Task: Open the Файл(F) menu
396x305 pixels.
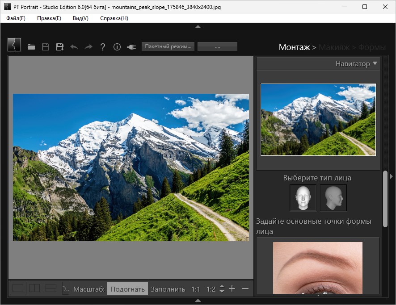Action: pyautogui.click(x=16, y=18)
